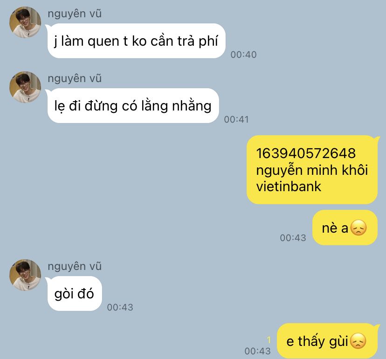The width and height of the screenshot is (386, 359).
Task: Select the white "gòi đó" message bubble
Action: (x=75, y=294)
